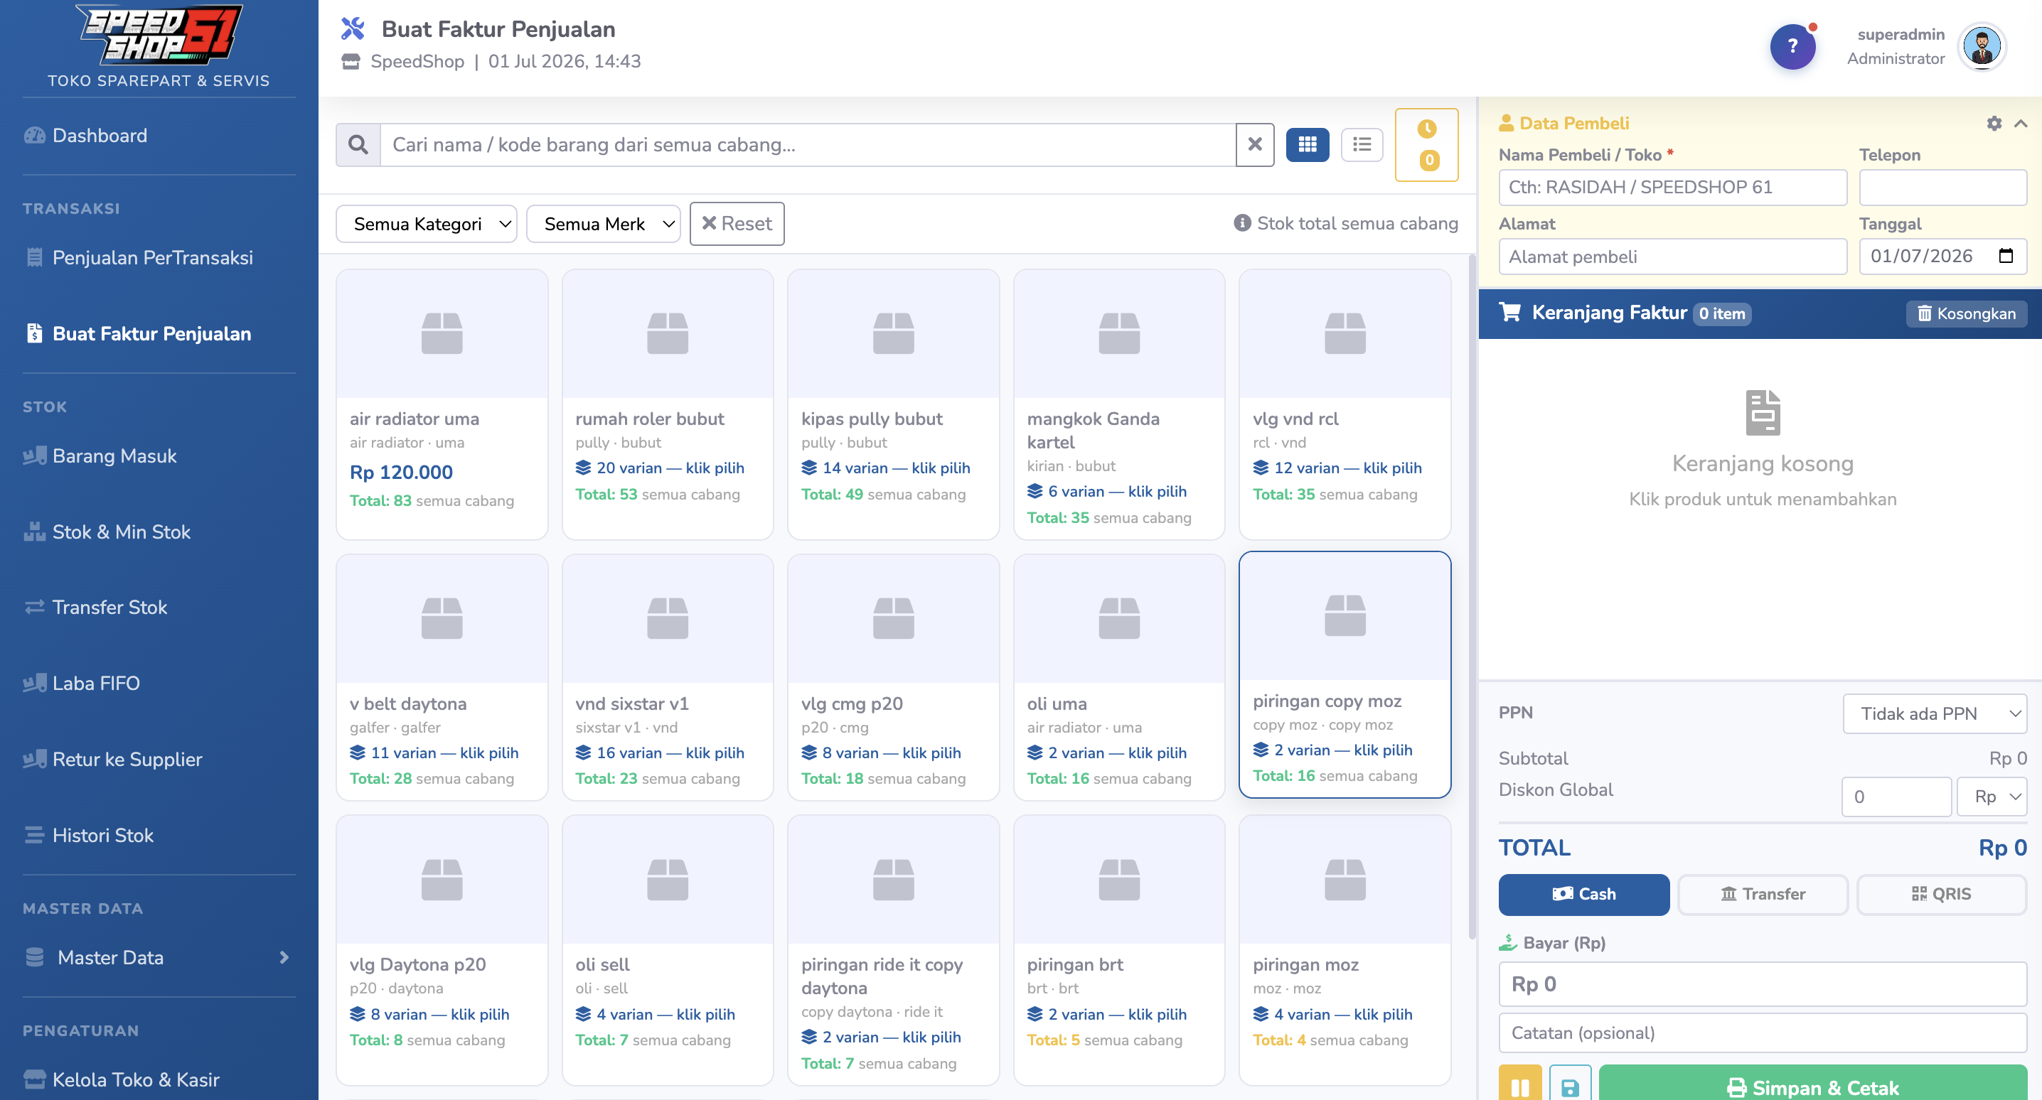
Task: Expand Master Data sidebar menu
Action: pos(159,957)
